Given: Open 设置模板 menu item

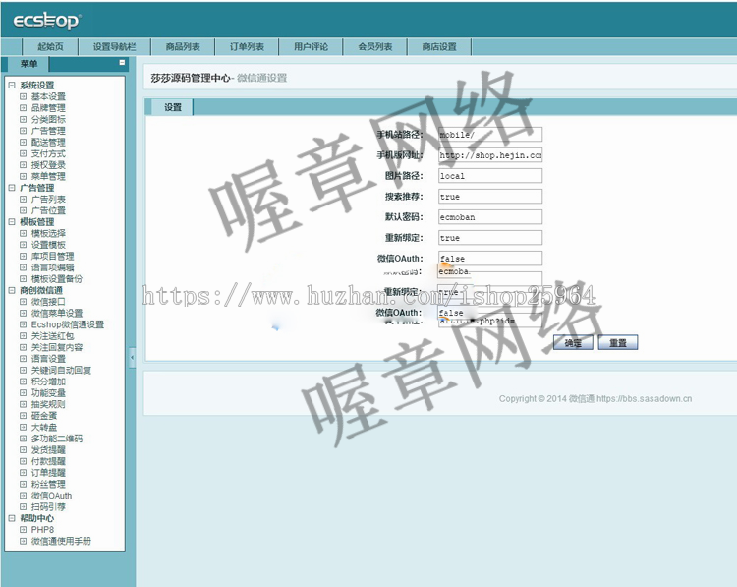Looking at the screenshot, I should (48, 245).
